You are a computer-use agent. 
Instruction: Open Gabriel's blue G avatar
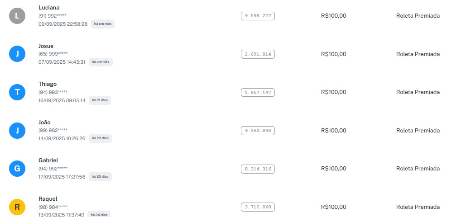click(17, 169)
